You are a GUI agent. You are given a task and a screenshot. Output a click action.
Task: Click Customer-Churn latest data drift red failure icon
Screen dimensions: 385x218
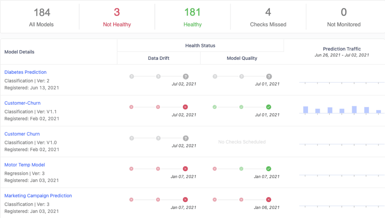pos(185,107)
